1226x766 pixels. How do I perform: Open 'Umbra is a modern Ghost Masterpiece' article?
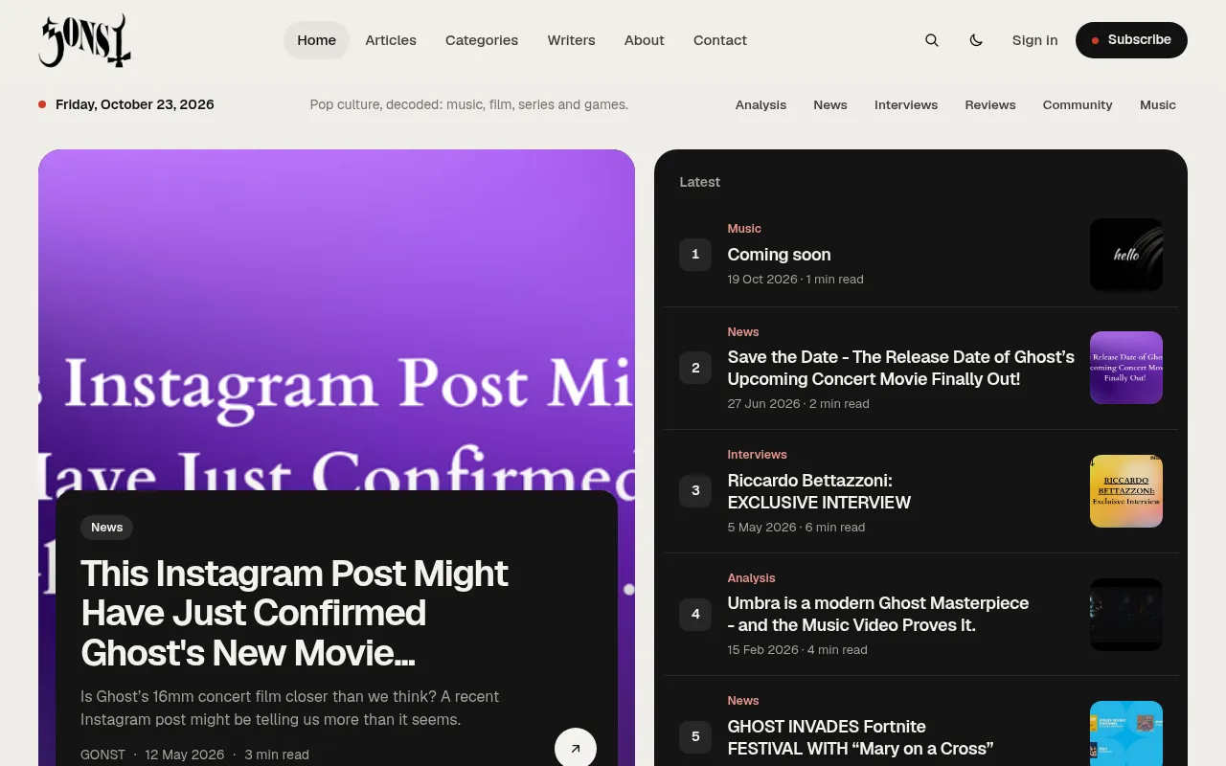tap(877, 614)
